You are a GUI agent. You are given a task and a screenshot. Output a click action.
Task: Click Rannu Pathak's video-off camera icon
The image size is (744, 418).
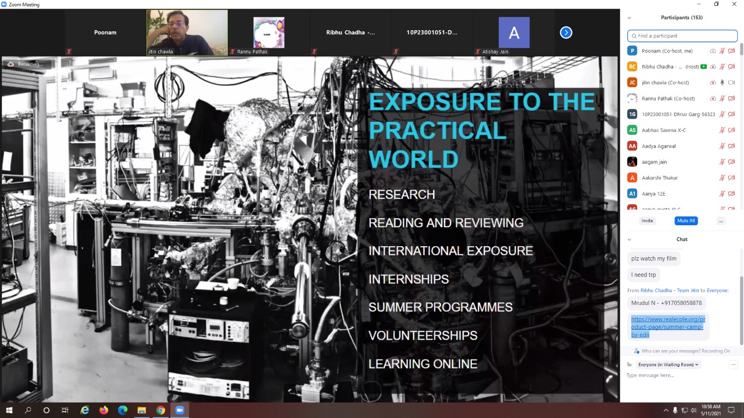732,99
